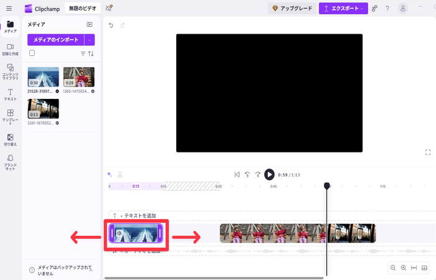Open the media sort order options

[x=91, y=54]
